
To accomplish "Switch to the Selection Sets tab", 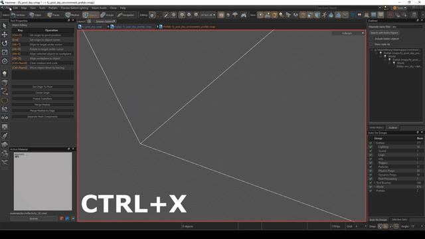I will click(x=399, y=220).
